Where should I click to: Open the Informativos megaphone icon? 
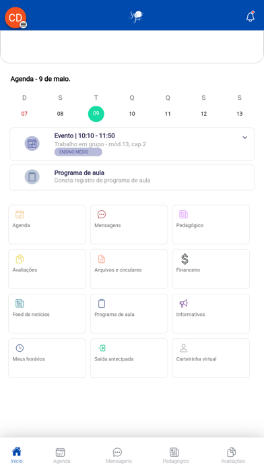pyautogui.click(x=183, y=303)
